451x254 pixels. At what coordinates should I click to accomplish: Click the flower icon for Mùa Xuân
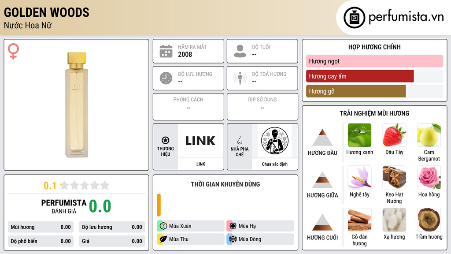click(163, 226)
